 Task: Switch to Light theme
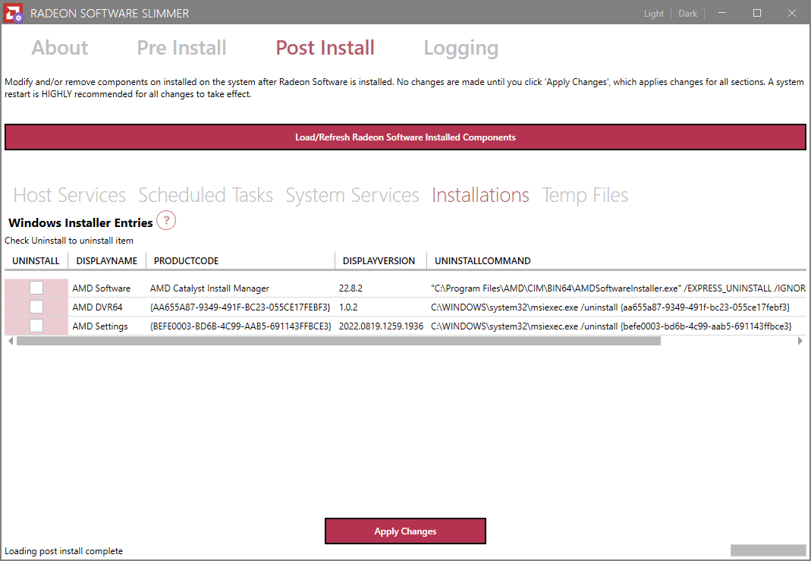[654, 14]
